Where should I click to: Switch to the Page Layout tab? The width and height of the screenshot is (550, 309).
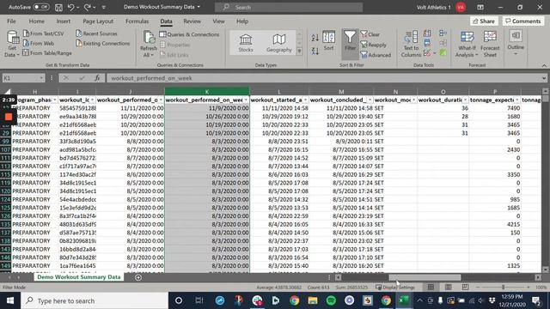98,21
